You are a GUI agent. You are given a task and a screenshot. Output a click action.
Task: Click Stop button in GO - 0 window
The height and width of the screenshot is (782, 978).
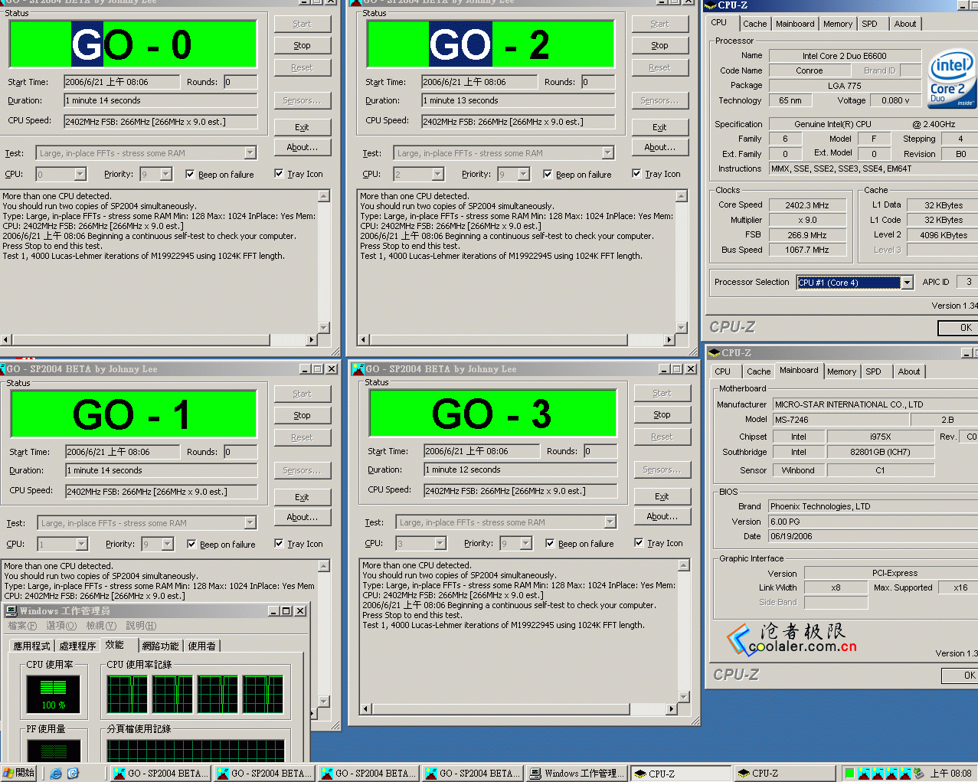pos(302,46)
